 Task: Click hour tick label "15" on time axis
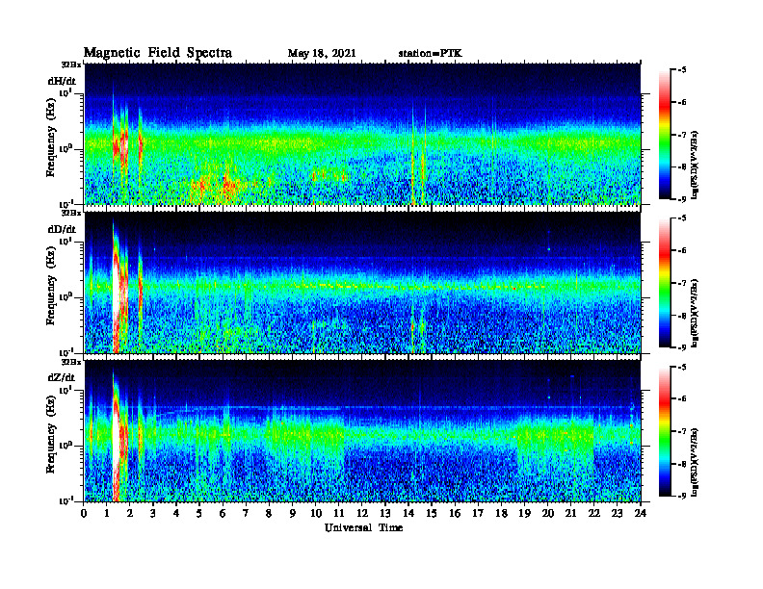pyautogui.click(x=432, y=514)
